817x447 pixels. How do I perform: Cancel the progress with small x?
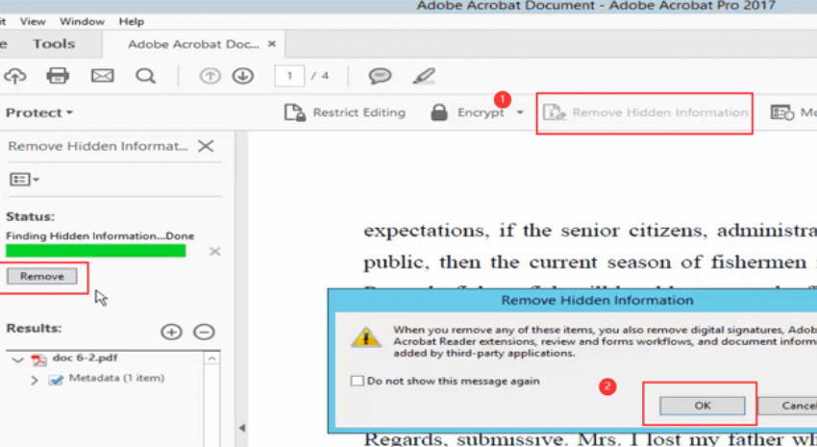[x=214, y=252]
